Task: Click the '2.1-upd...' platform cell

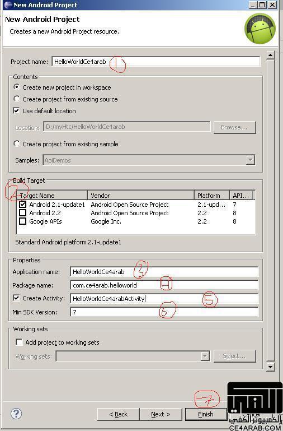Action: [x=211, y=205]
